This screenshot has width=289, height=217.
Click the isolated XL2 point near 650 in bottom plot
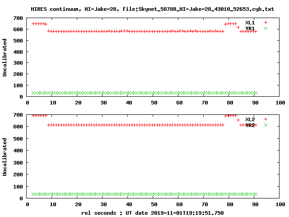pos(238,120)
